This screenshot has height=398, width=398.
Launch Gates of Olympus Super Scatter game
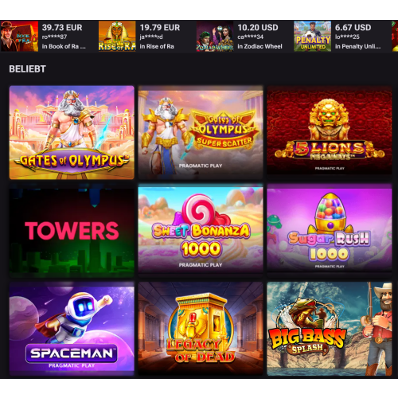(x=201, y=132)
